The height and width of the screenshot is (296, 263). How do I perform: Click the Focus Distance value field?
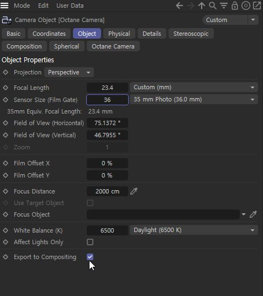tap(108, 191)
